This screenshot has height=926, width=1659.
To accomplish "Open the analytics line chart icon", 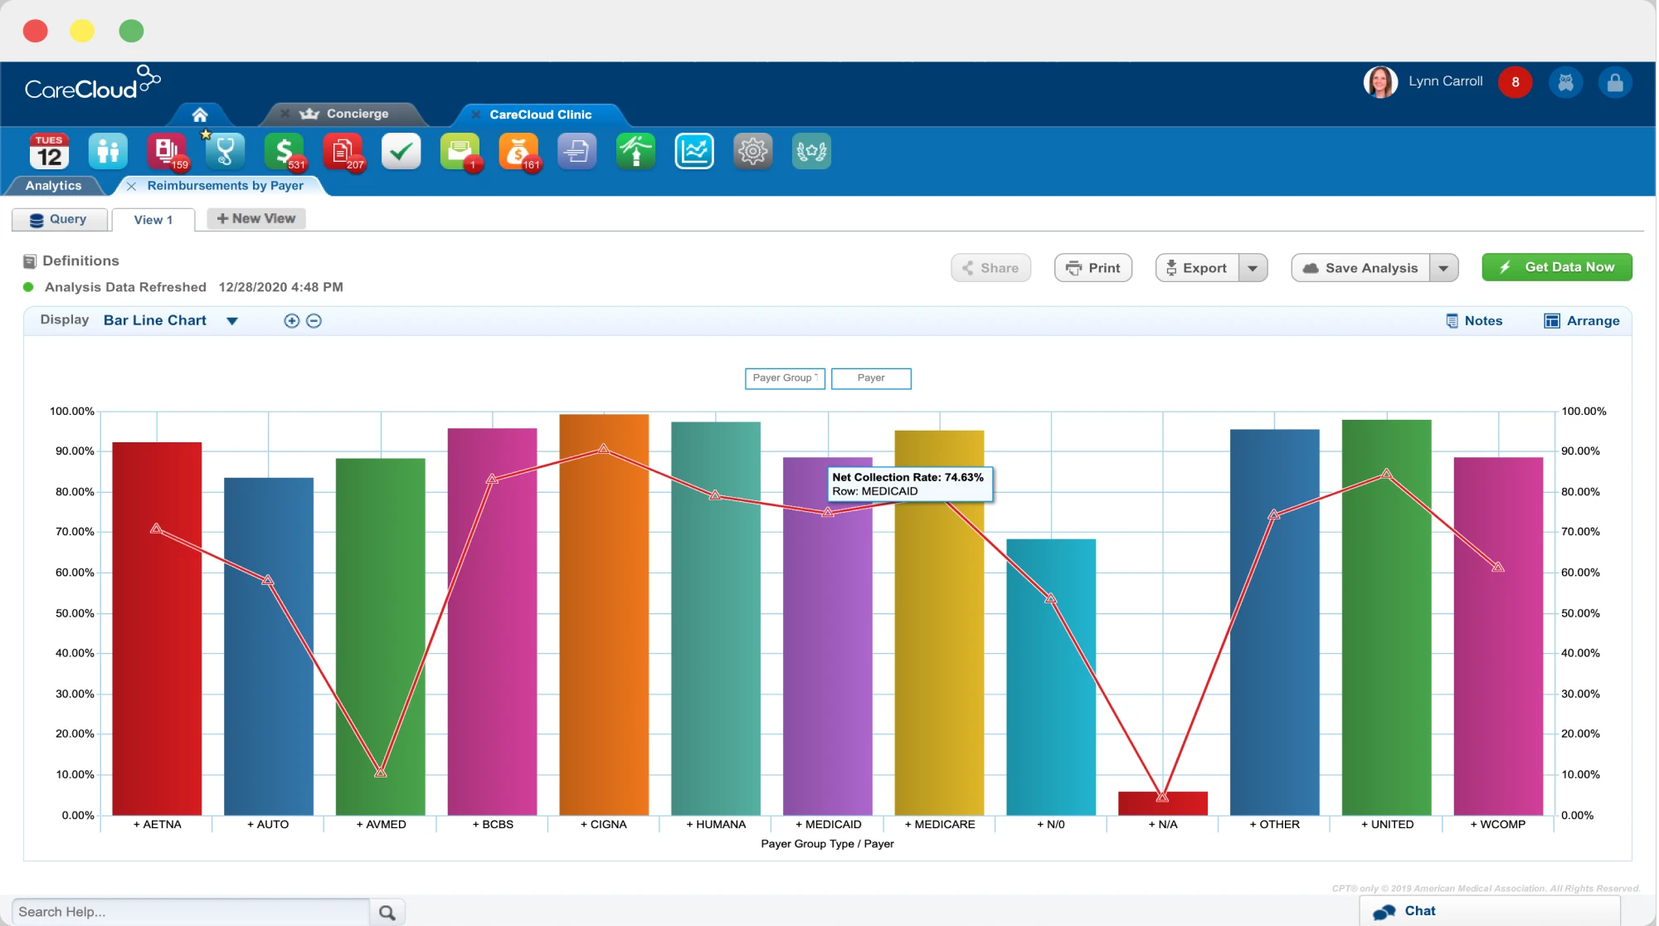I will click(693, 152).
